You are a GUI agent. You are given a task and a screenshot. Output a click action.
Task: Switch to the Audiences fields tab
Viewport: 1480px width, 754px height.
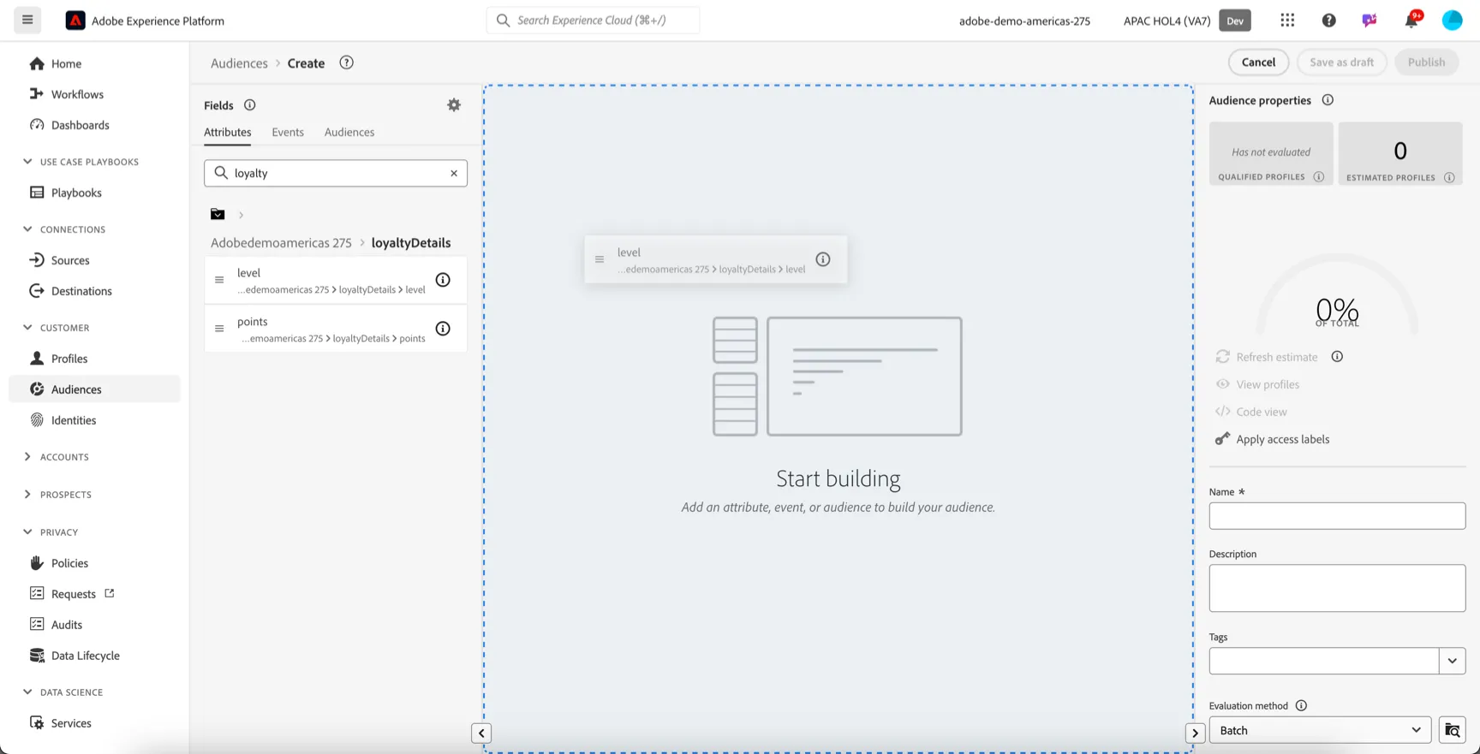(x=349, y=133)
